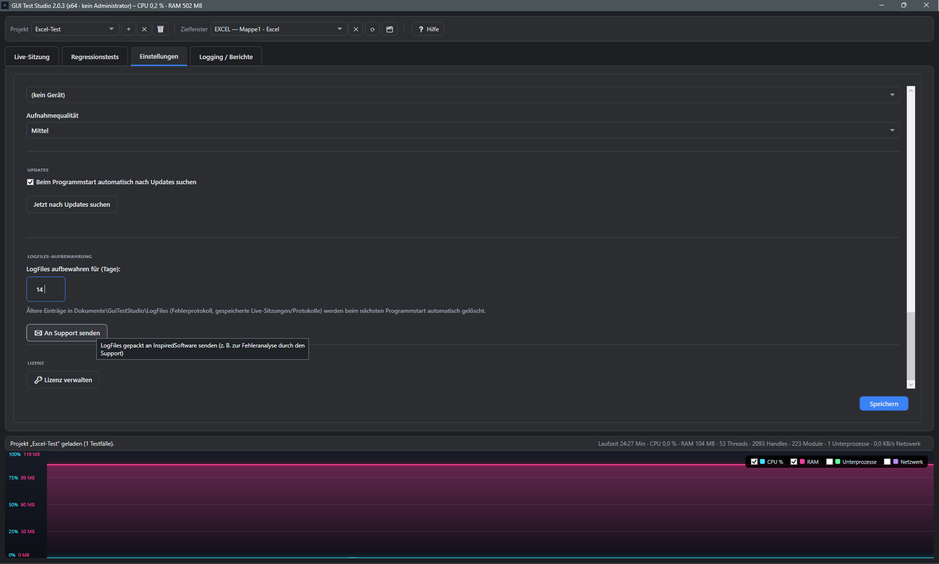Click the 50% 60 MB axis label

point(22,505)
